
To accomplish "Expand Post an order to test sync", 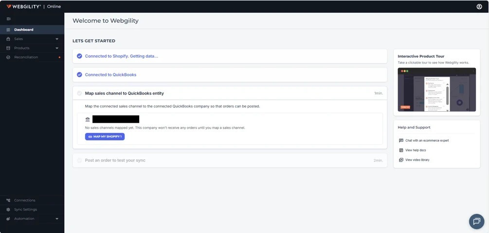I will (230, 160).
